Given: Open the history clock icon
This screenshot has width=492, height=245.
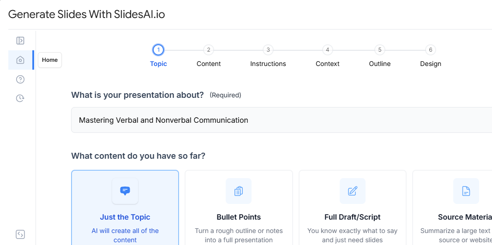Looking at the screenshot, I should pyautogui.click(x=20, y=98).
